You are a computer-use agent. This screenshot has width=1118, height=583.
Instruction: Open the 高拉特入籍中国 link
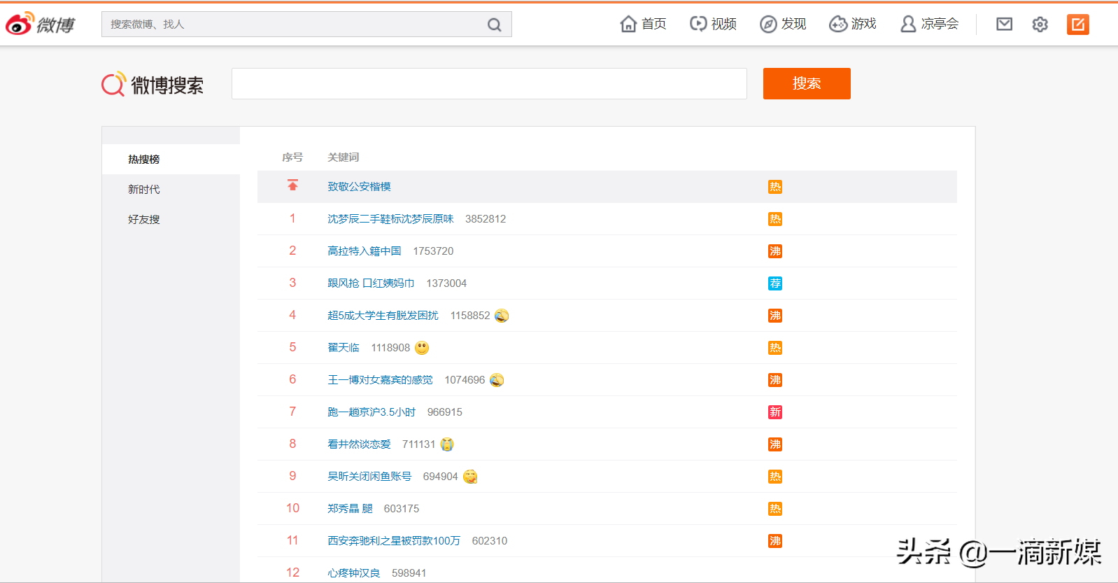point(365,251)
